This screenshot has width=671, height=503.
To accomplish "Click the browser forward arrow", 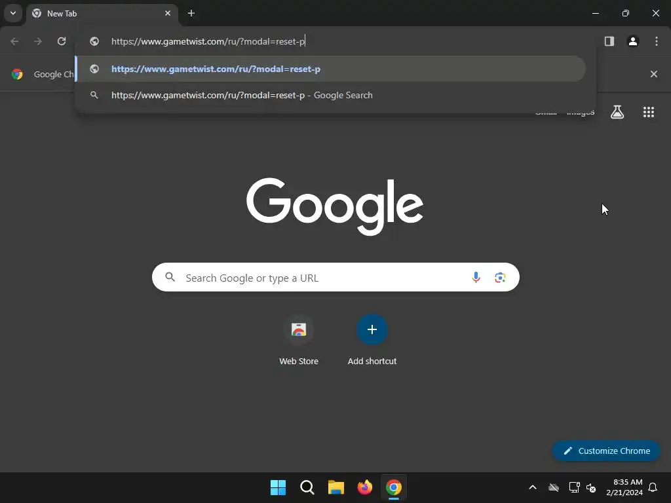I will 38,41.
